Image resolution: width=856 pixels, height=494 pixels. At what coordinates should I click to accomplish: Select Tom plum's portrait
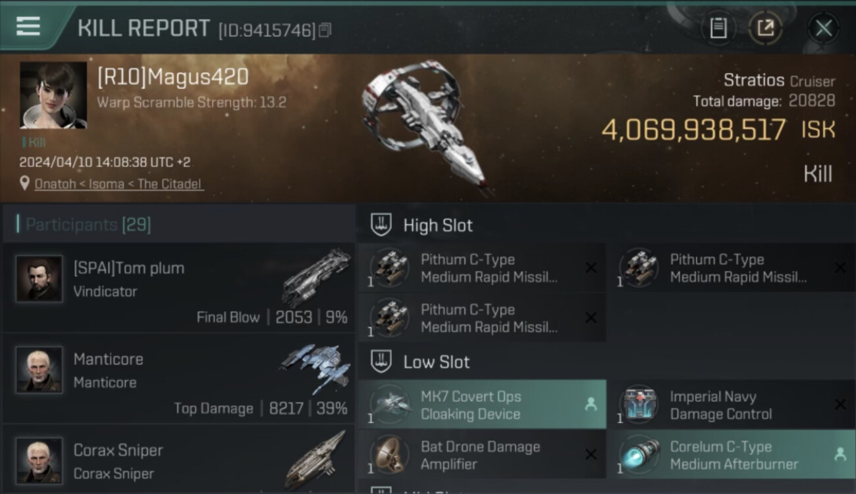40,279
